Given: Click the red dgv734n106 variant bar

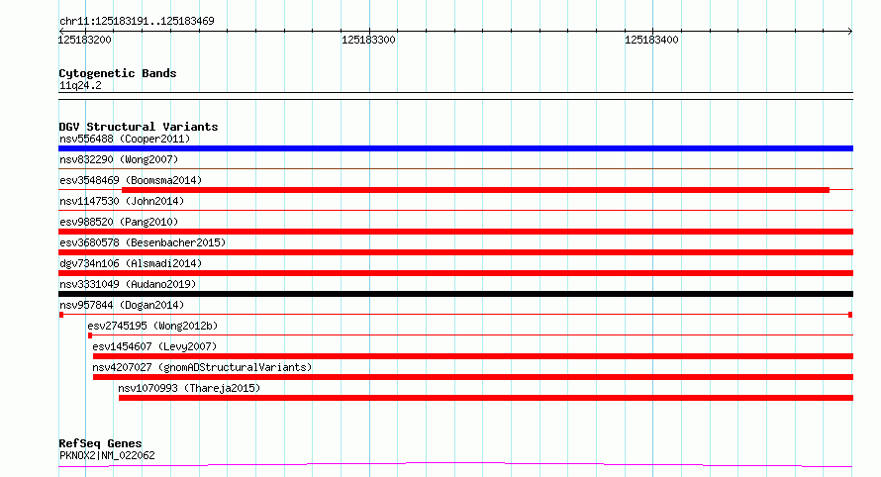Looking at the screenshot, I should click(x=455, y=273).
